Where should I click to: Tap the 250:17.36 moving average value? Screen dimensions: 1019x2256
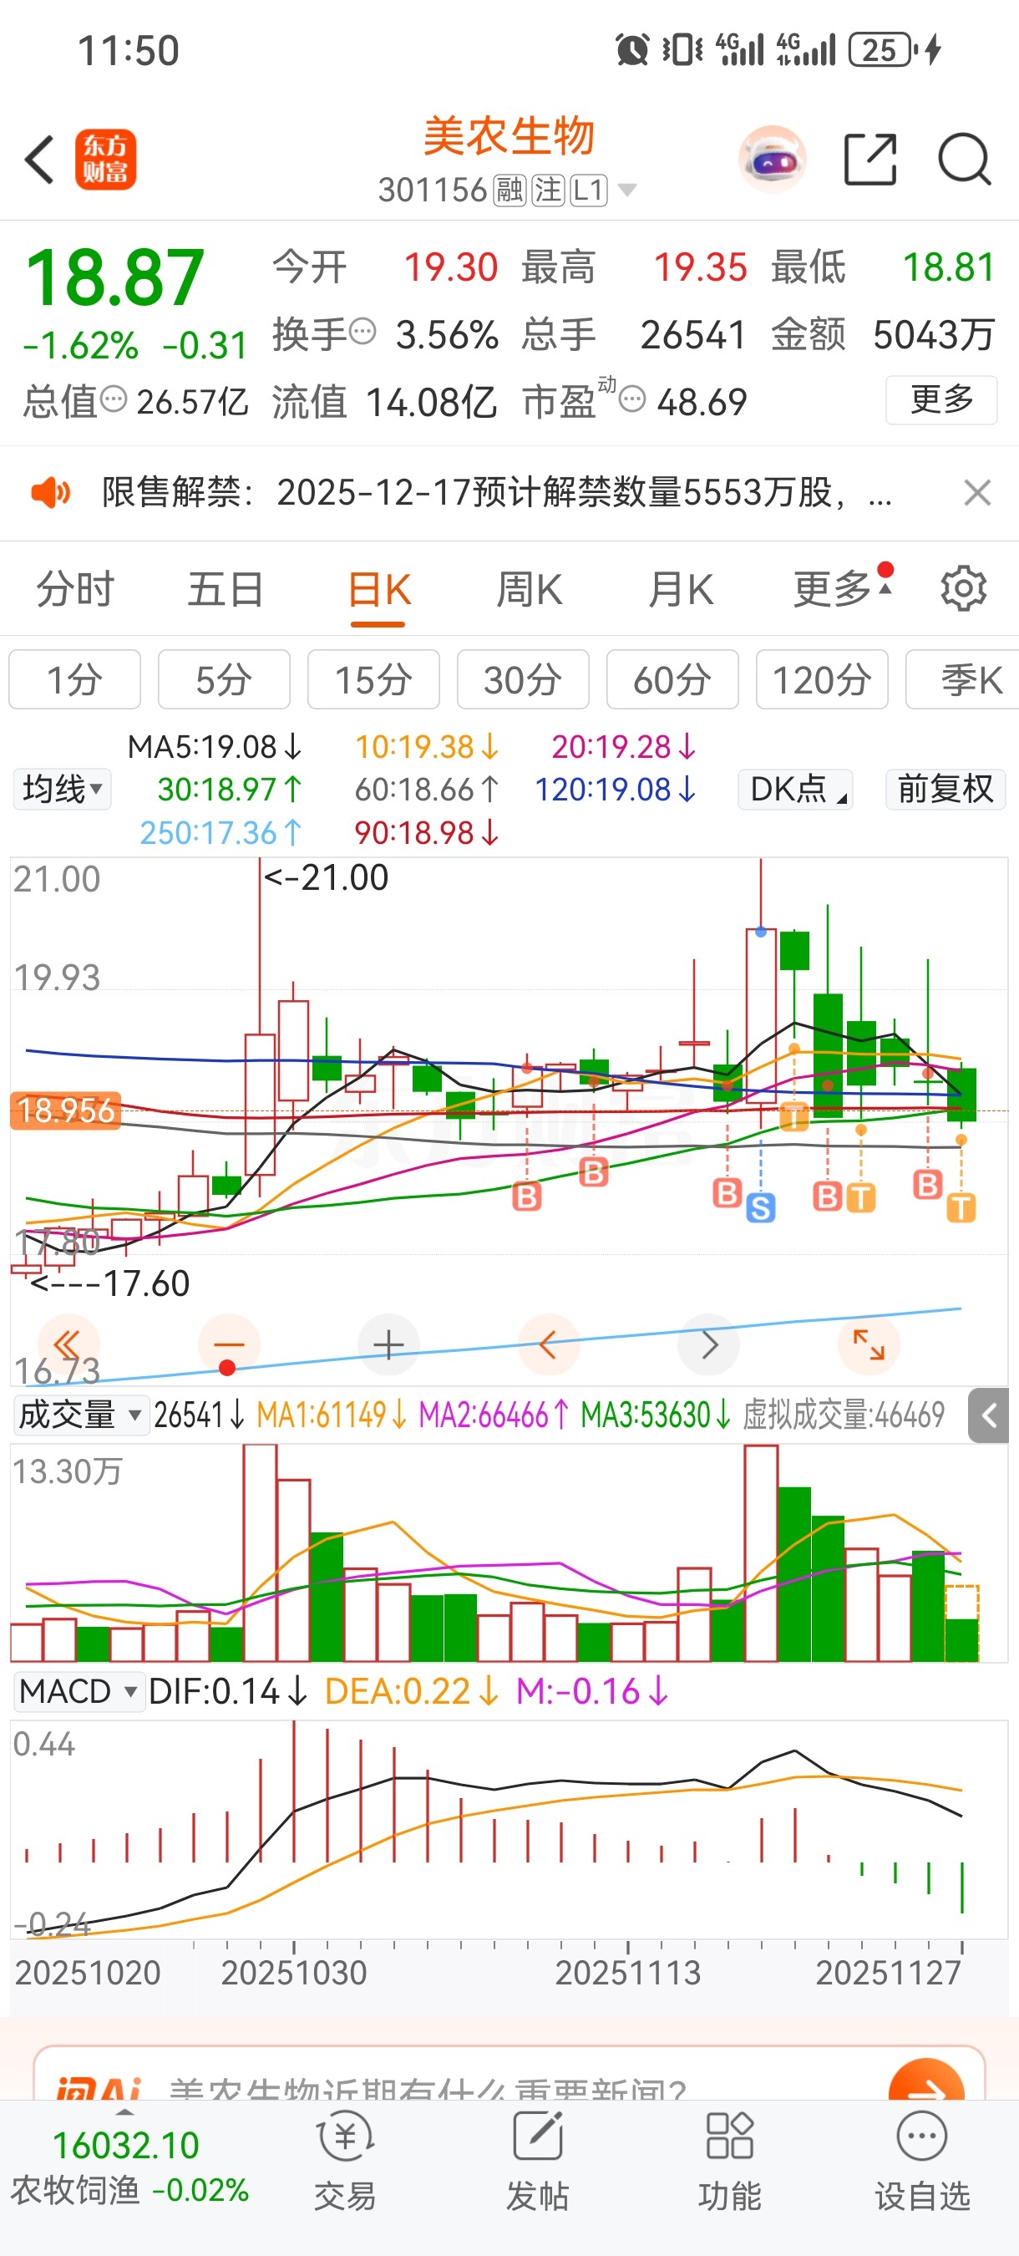pos(221,833)
